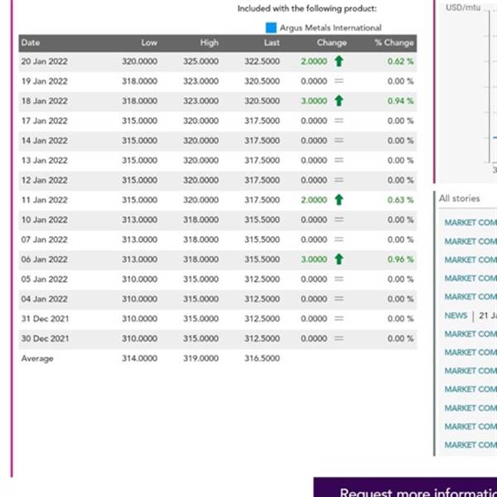Select the 20 Jan 2022 date cell
The height and width of the screenshot is (497, 497).
45,61
